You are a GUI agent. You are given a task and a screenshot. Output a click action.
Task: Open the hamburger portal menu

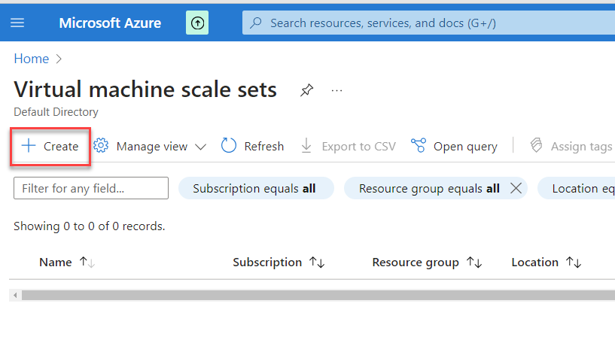click(17, 23)
